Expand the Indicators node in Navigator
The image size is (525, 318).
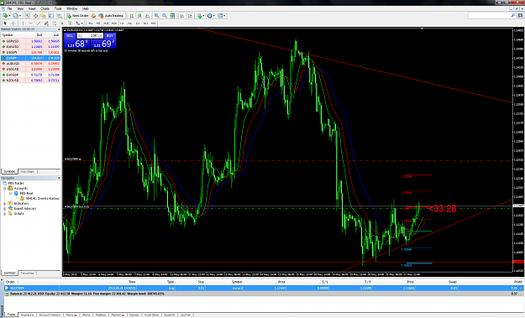[x=5, y=203]
